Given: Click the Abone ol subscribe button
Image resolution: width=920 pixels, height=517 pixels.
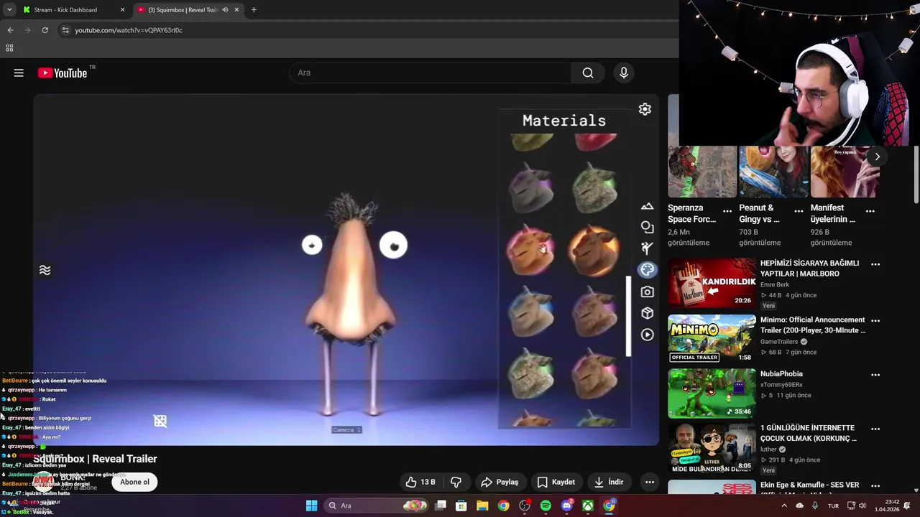Looking at the screenshot, I should pyautogui.click(x=134, y=482).
